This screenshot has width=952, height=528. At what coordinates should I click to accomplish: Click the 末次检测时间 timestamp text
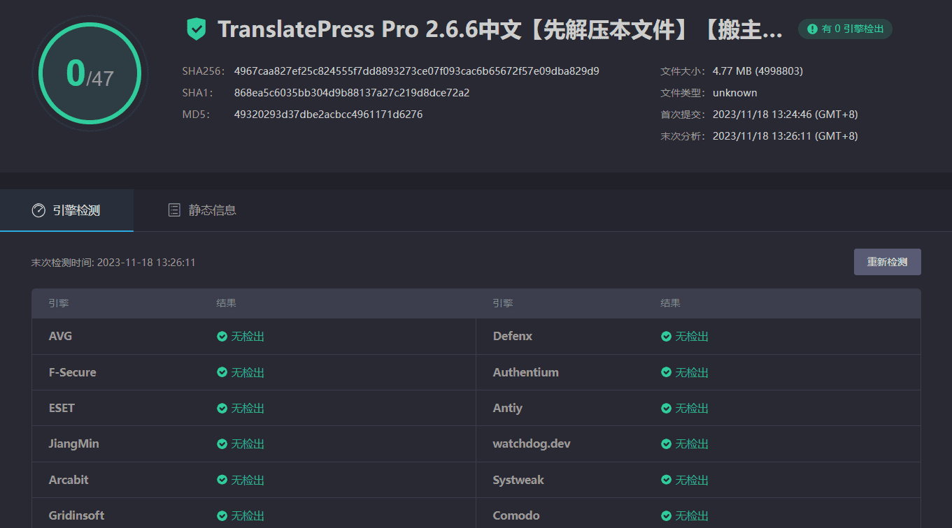pyautogui.click(x=113, y=263)
